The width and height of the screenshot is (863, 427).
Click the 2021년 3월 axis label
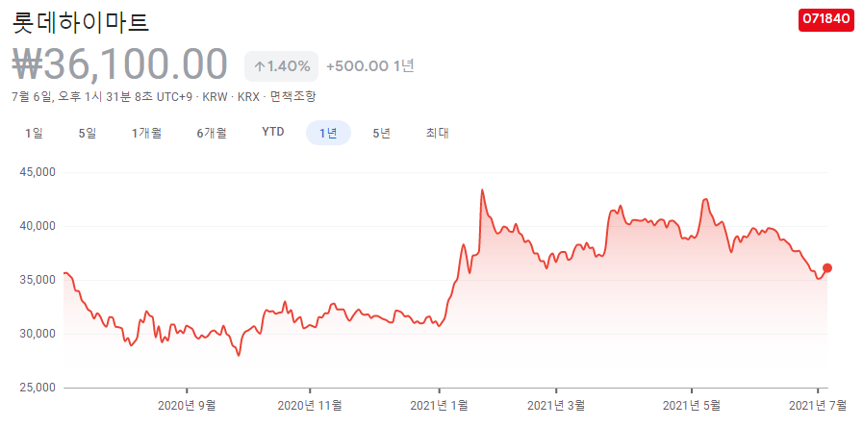556,406
